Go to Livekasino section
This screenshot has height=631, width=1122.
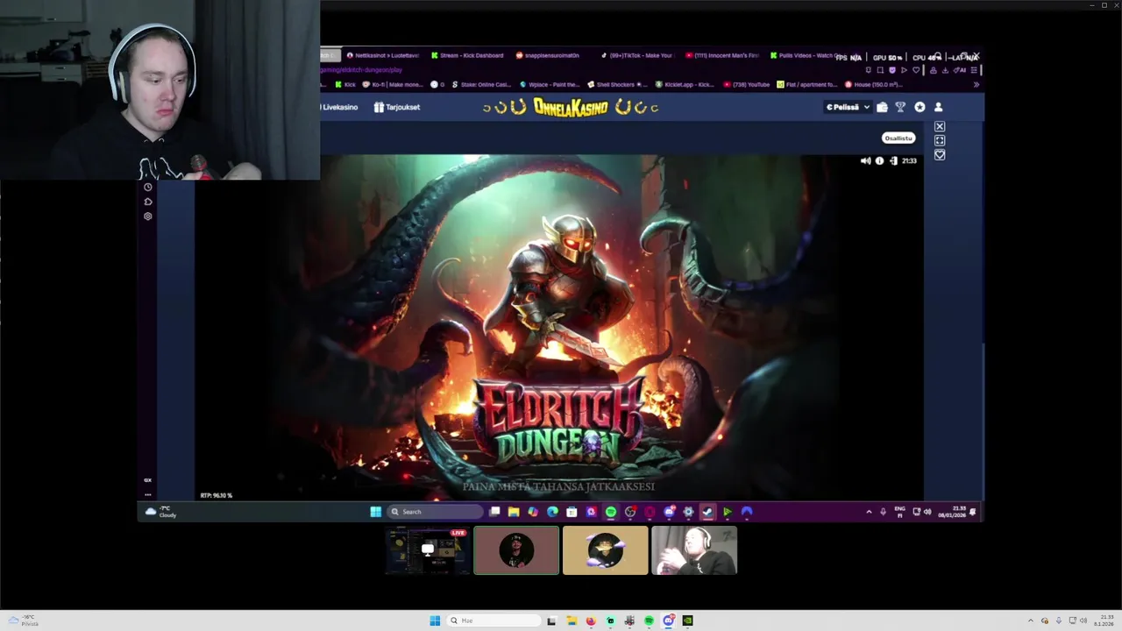[x=339, y=107]
